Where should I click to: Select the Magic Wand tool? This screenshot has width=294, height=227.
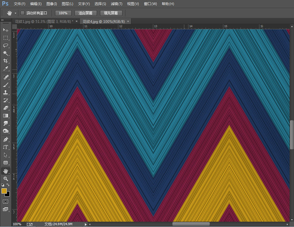(x=5, y=53)
